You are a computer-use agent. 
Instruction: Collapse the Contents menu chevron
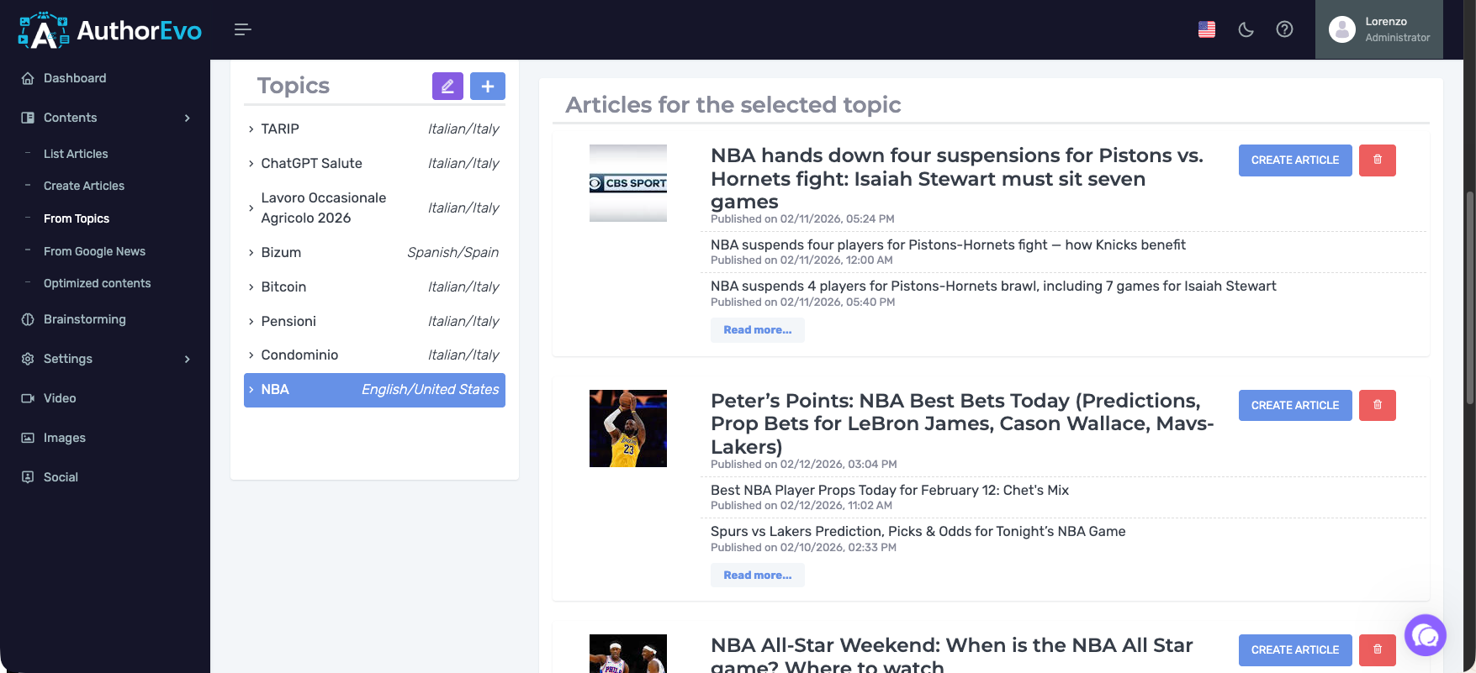pyautogui.click(x=187, y=118)
